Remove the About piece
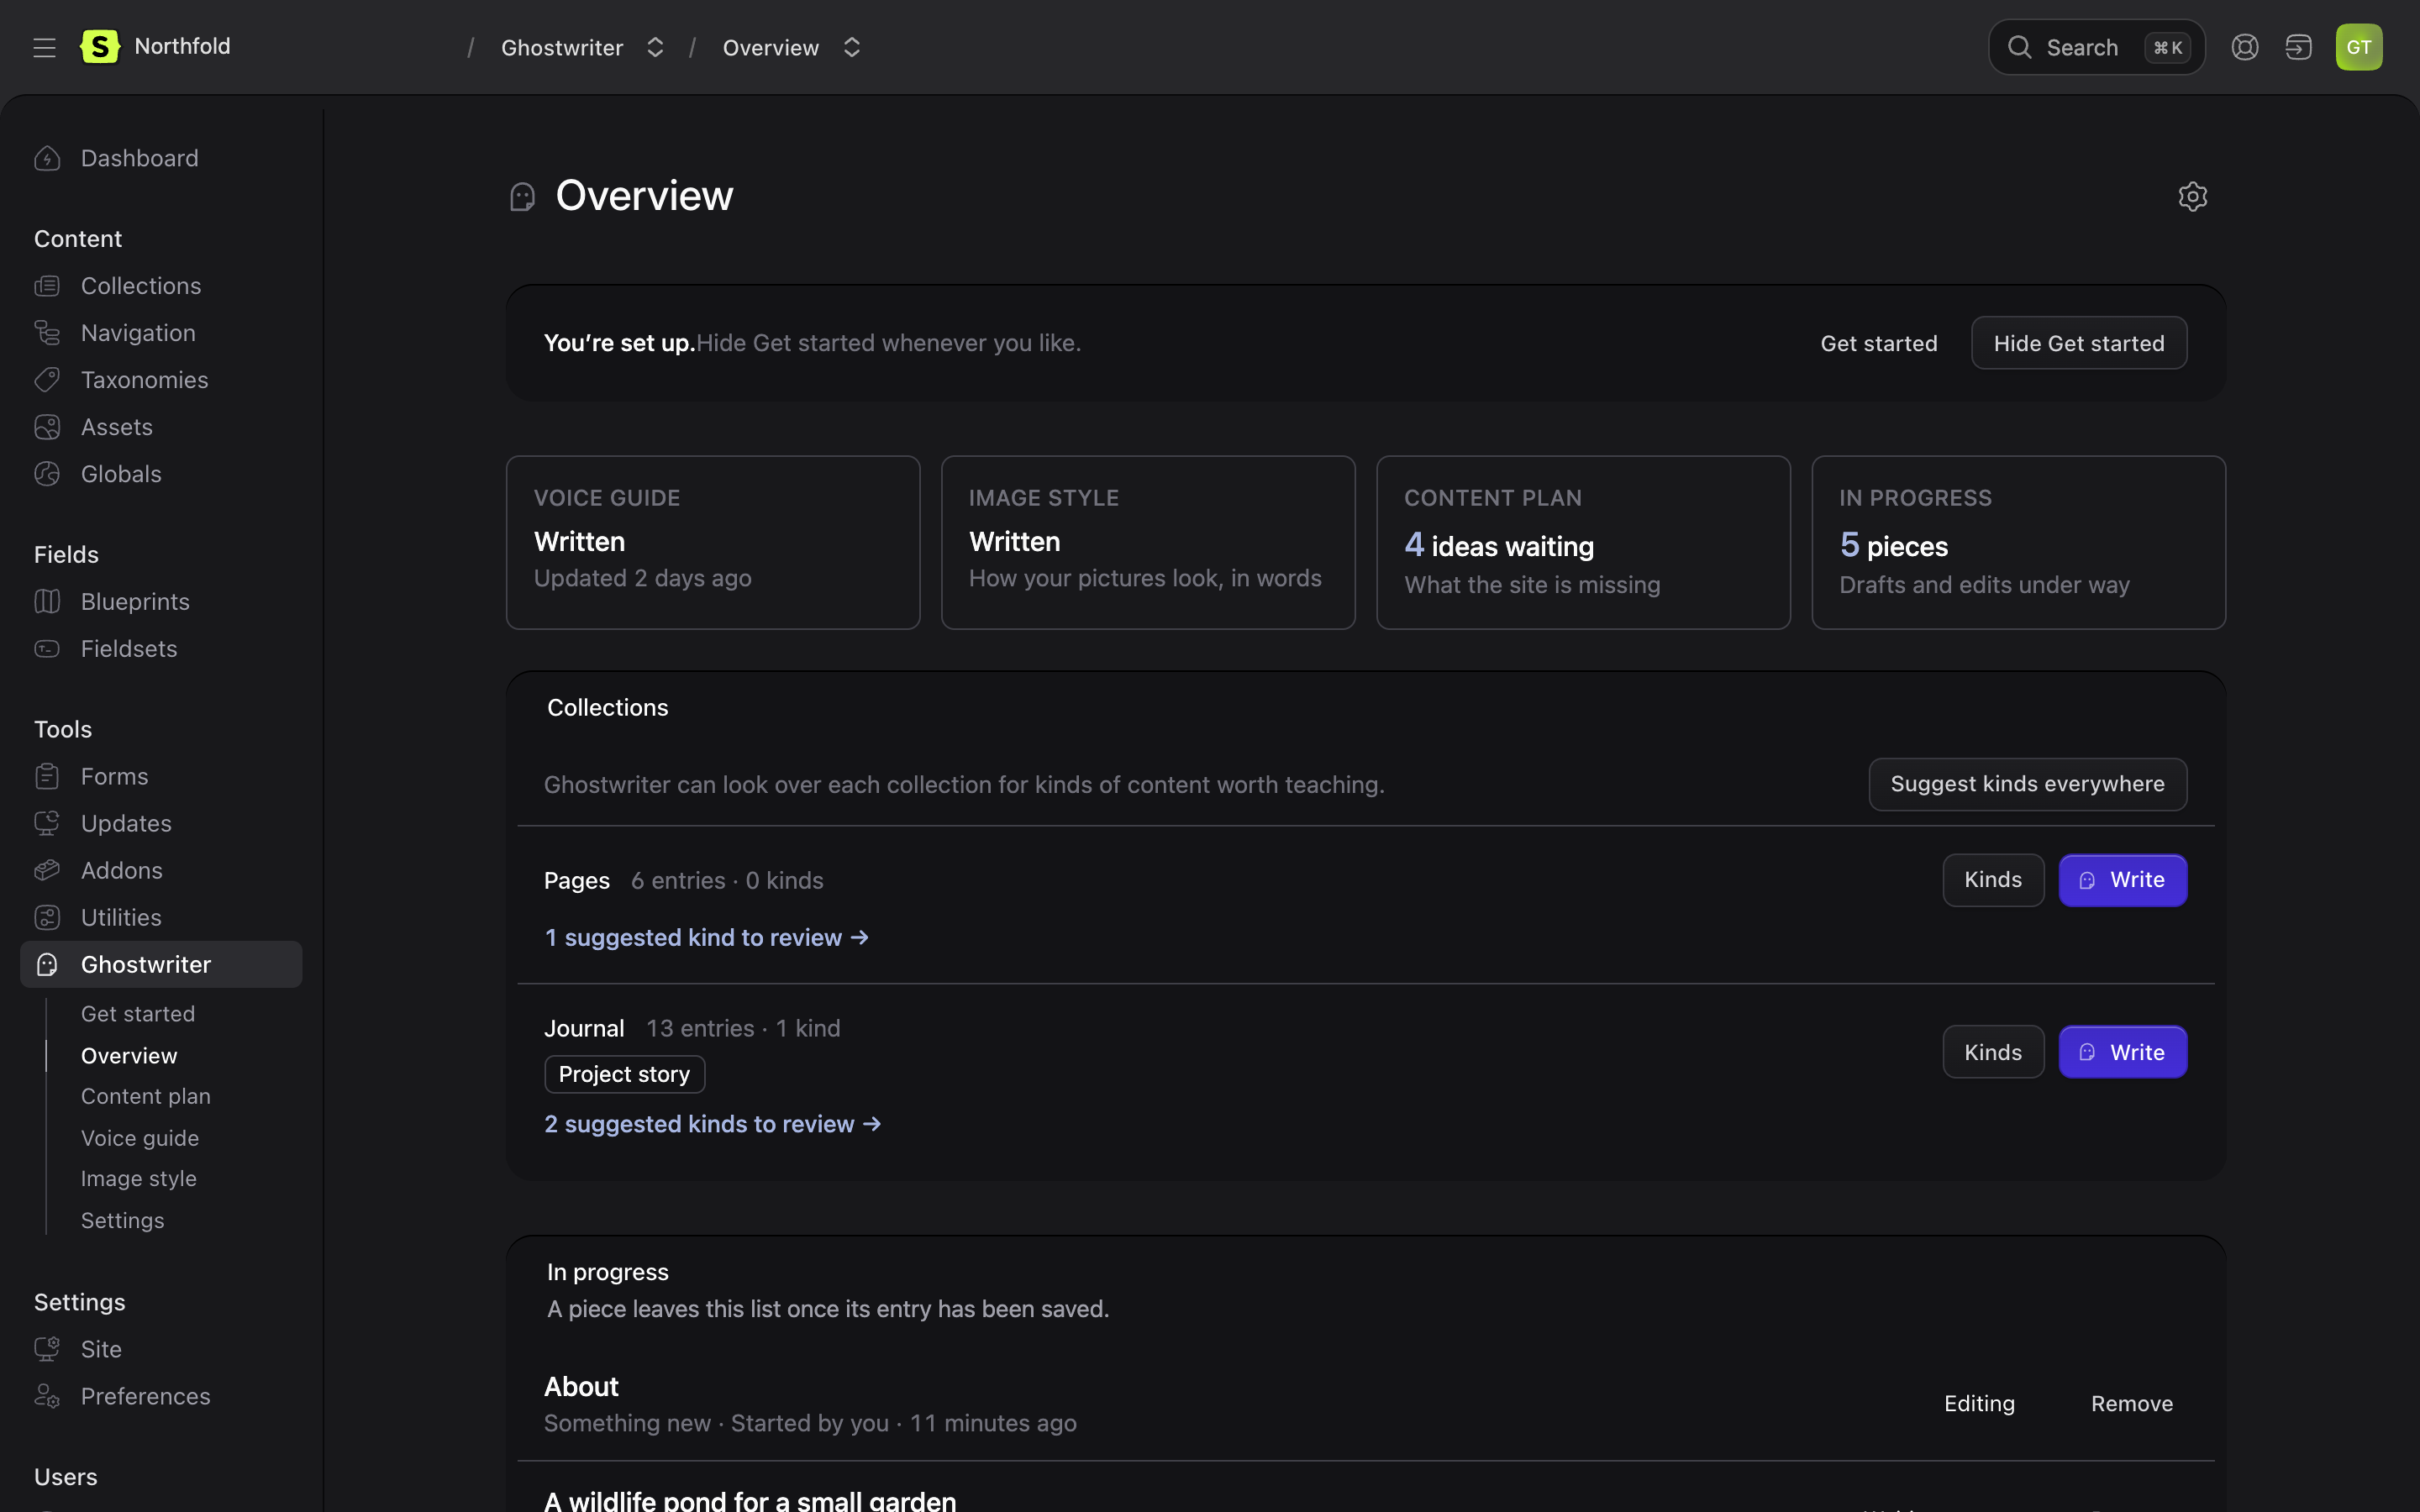2420x1512 pixels. [2131, 1404]
